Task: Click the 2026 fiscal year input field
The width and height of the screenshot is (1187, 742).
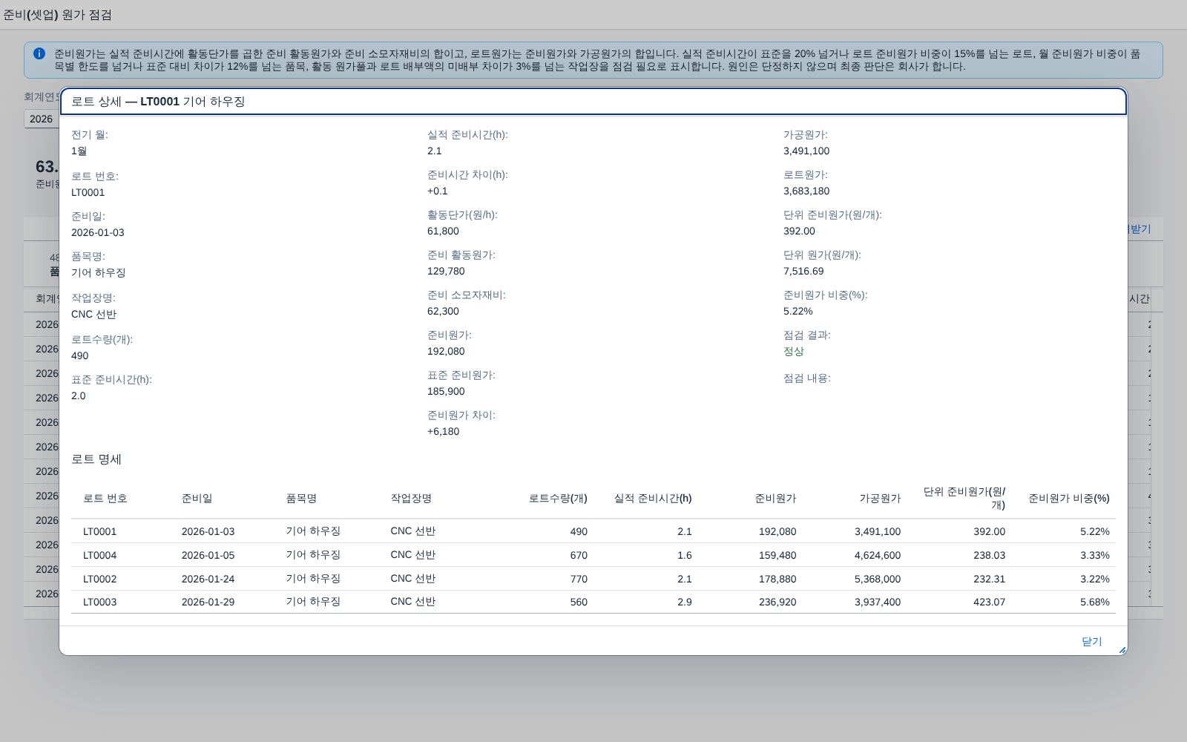Action: (42, 119)
